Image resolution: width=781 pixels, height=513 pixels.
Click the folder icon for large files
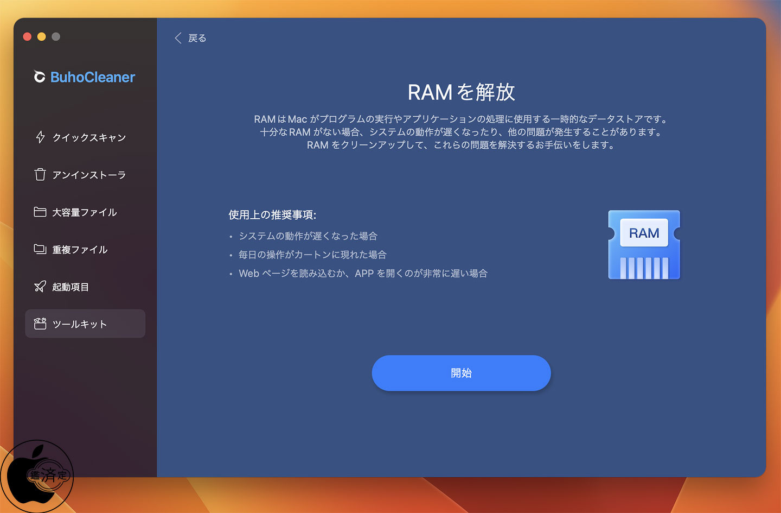pos(40,212)
